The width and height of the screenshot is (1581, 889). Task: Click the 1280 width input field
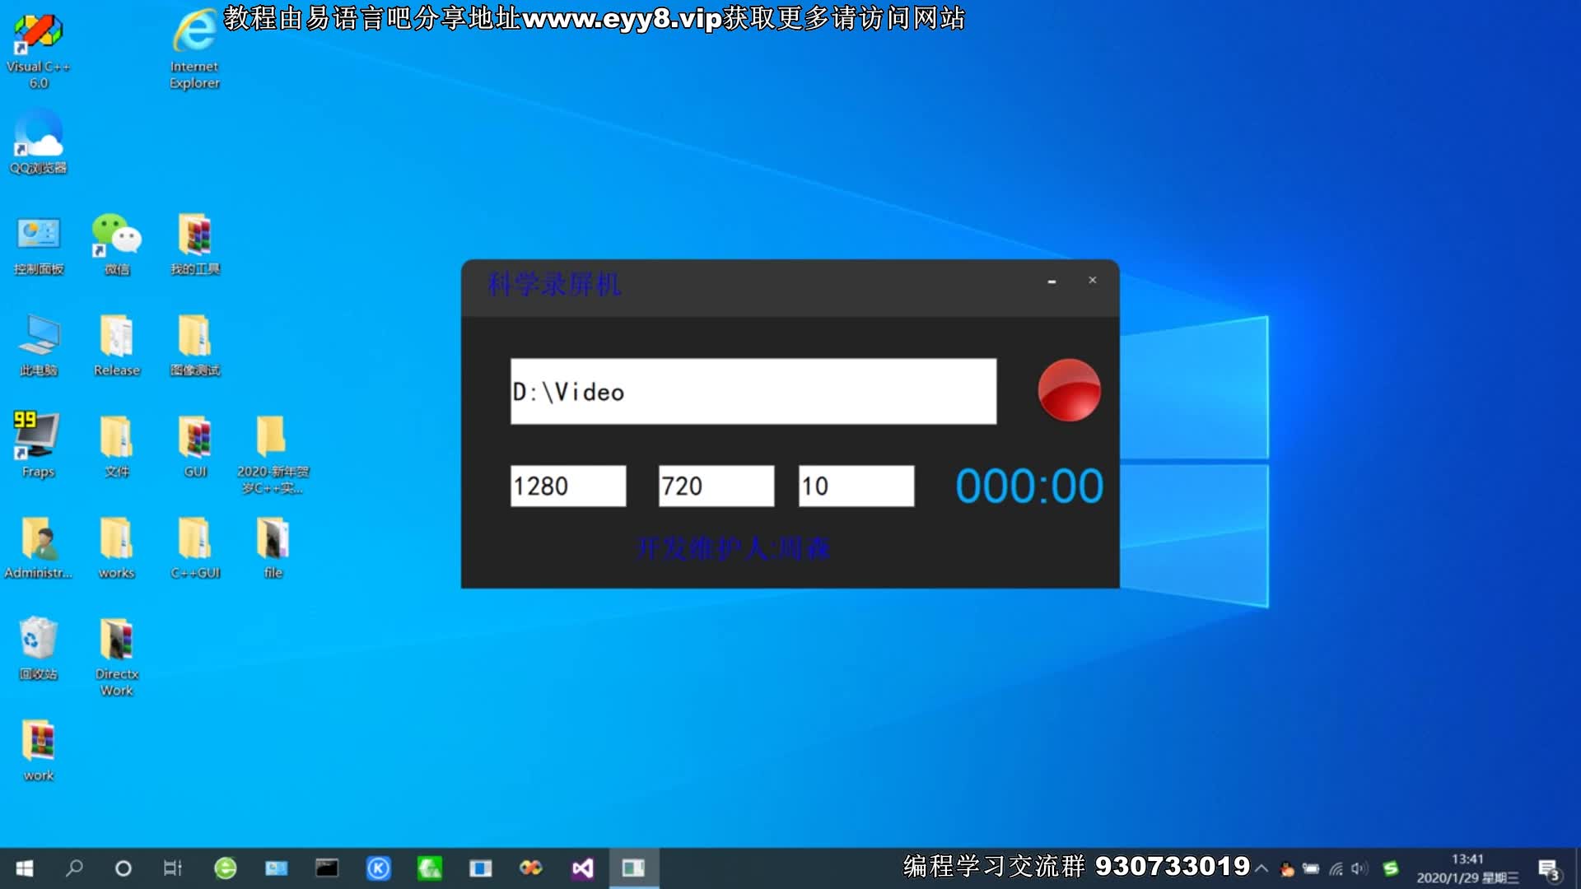tap(567, 486)
